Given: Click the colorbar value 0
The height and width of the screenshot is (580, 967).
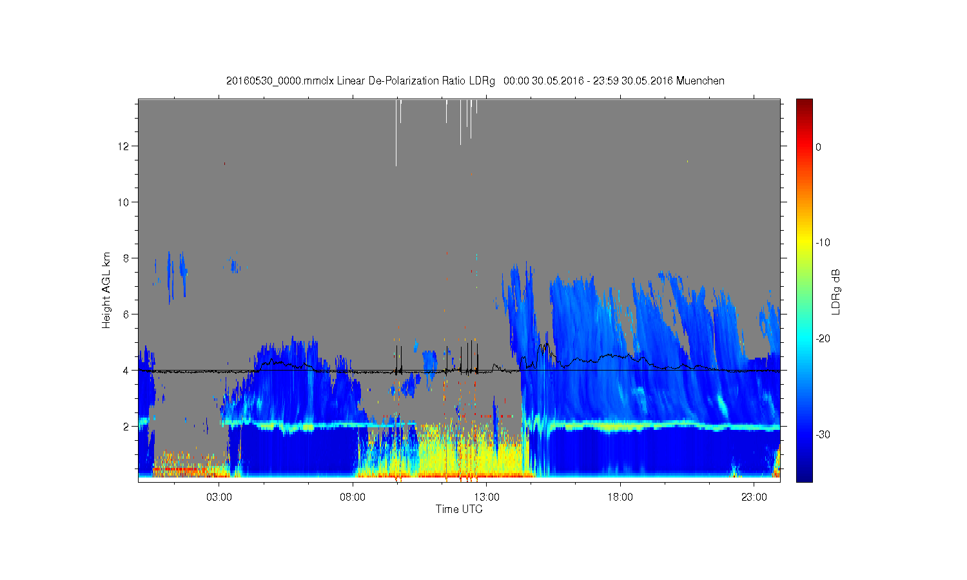Looking at the screenshot, I should [x=818, y=147].
